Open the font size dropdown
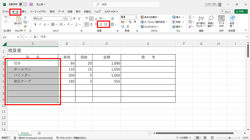 click(71, 19)
